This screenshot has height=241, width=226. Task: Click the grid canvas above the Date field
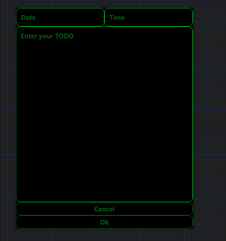point(104,4)
